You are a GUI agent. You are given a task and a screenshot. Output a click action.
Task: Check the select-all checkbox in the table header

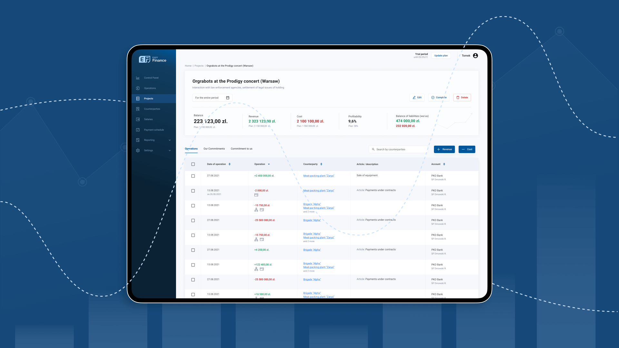(193, 164)
